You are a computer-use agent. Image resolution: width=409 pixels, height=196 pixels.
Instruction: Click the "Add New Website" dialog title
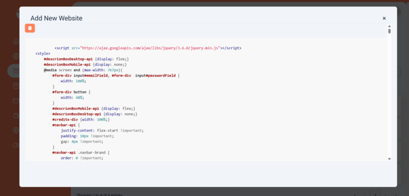[56, 18]
